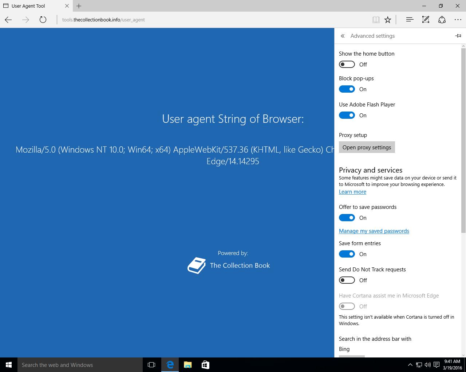The image size is (466, 372).
Task: Click the 'User agent String of Browser:' heading
Action: (x=233, y=119)
